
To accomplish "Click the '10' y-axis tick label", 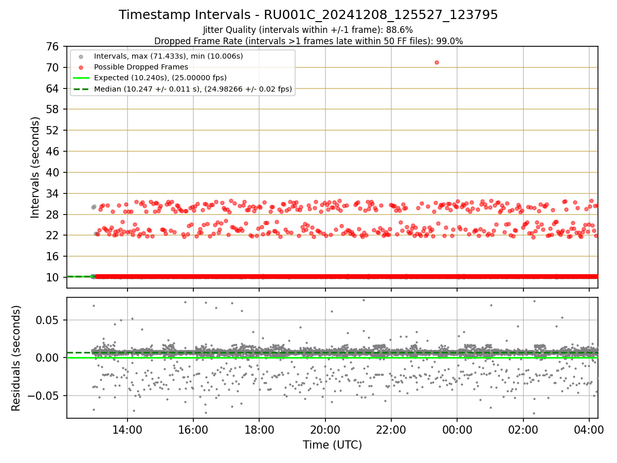I will pos(53,277).
